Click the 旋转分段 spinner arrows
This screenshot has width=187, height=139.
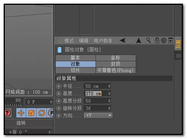109,108
